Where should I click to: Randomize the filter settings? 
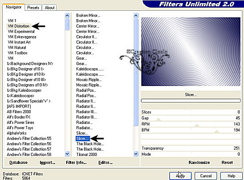[x=199, y=163]
